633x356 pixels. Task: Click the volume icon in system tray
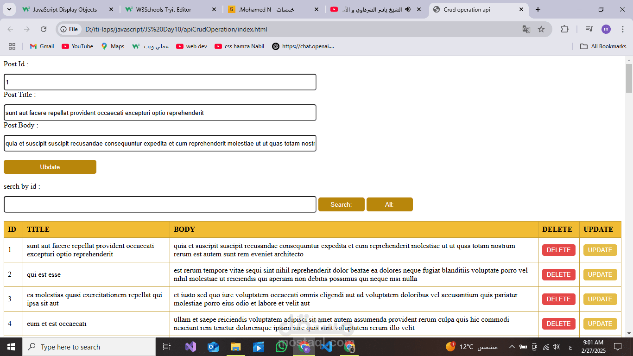(556, 347)
